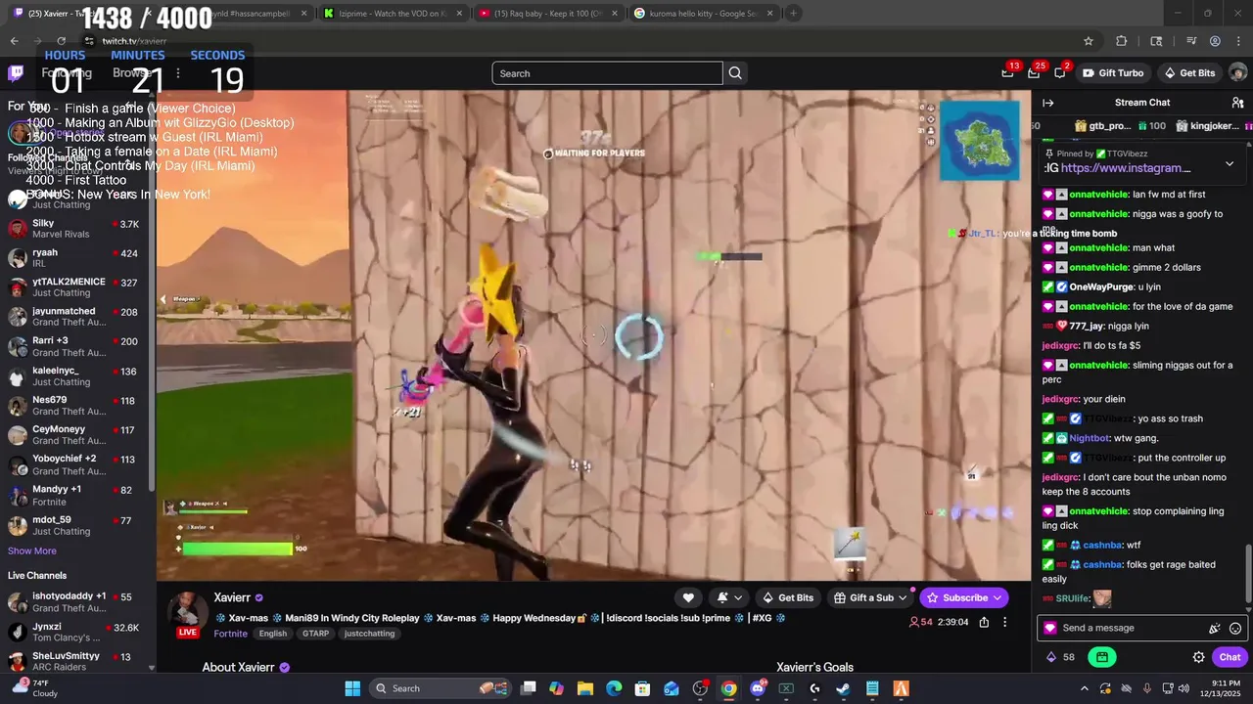Click the purple Chat send button
1253x704 pixels.
click(1230, 657)
